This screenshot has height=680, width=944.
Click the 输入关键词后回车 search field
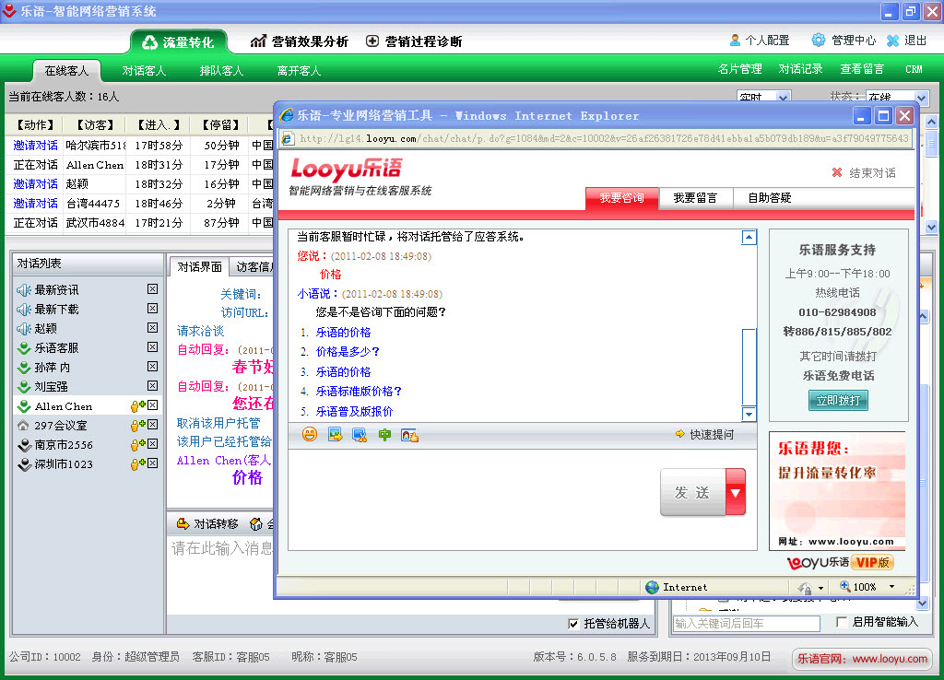pyautogui.click(x=747, y=624)
